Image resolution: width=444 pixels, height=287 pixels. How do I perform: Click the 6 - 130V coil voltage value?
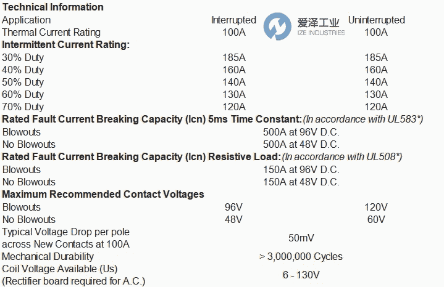302,275
